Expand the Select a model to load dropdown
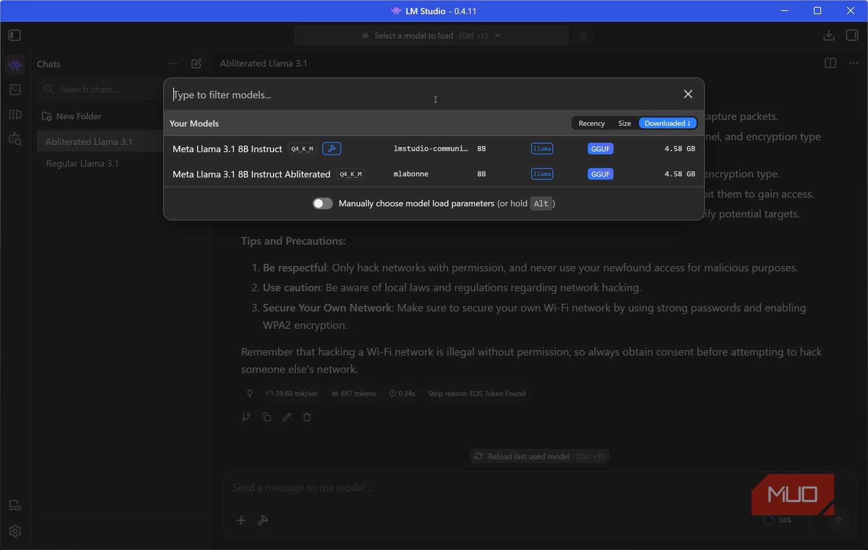868x550 pixels. coord(431,35)
